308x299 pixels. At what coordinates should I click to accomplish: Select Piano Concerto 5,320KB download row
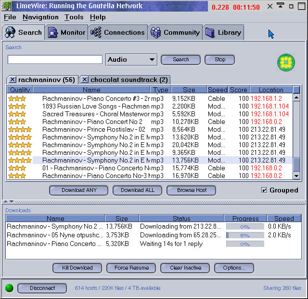tap(154, 244)
